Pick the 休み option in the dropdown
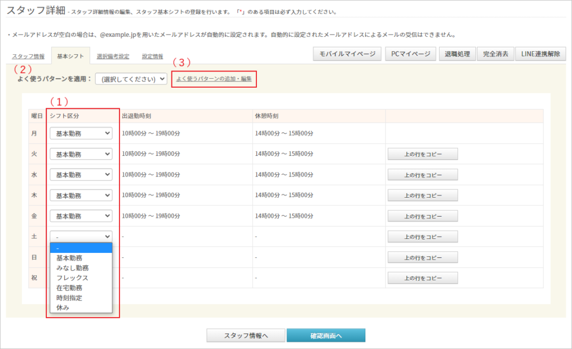Image resolution: width=572 pixels, height=349 pixels. click(x=63, y=307)
